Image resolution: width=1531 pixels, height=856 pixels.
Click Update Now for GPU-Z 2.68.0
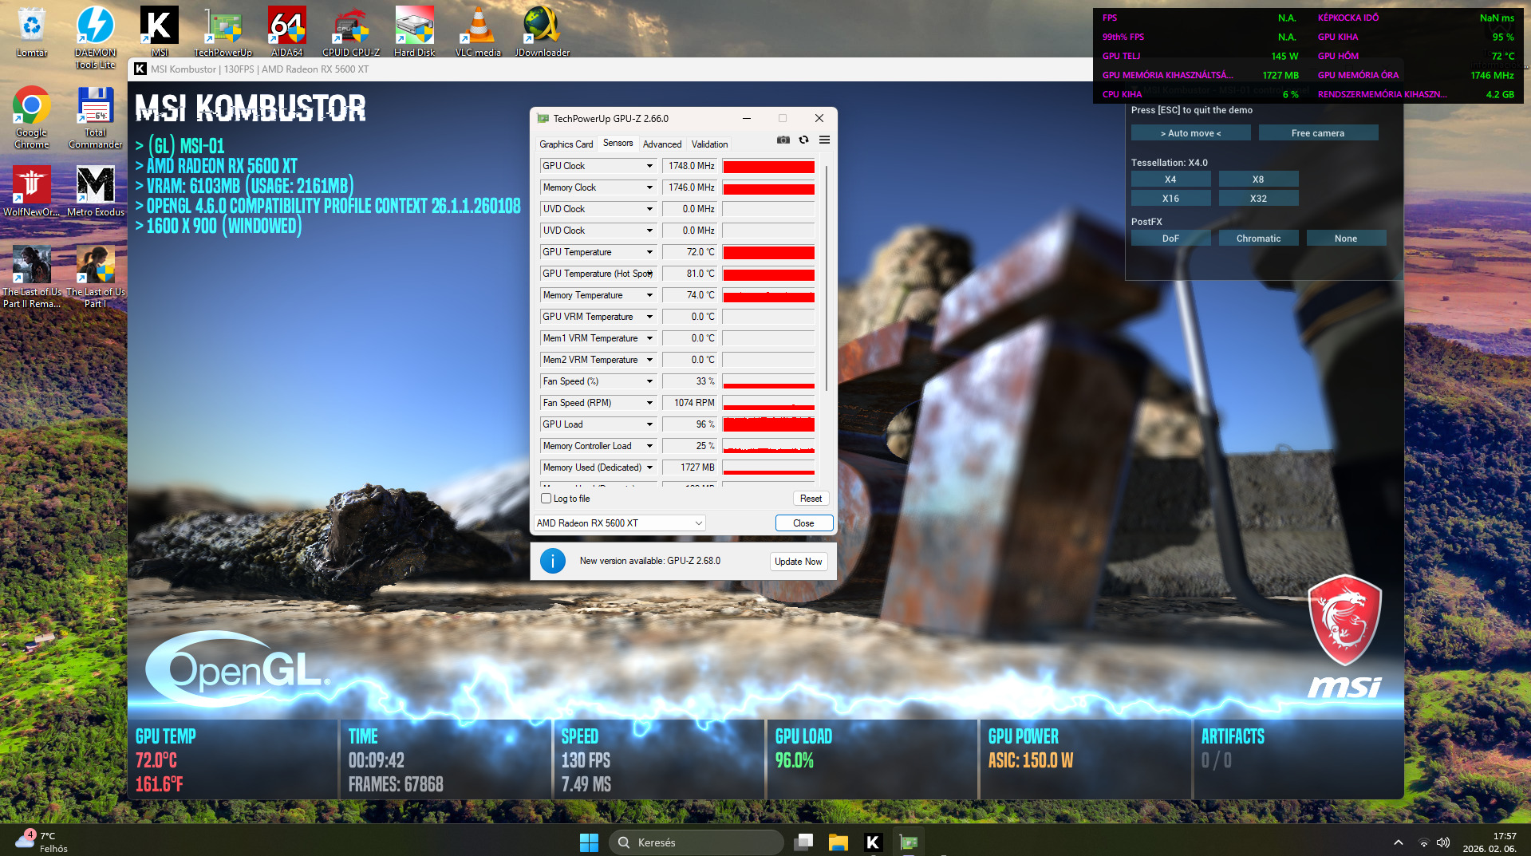[799, 562]
